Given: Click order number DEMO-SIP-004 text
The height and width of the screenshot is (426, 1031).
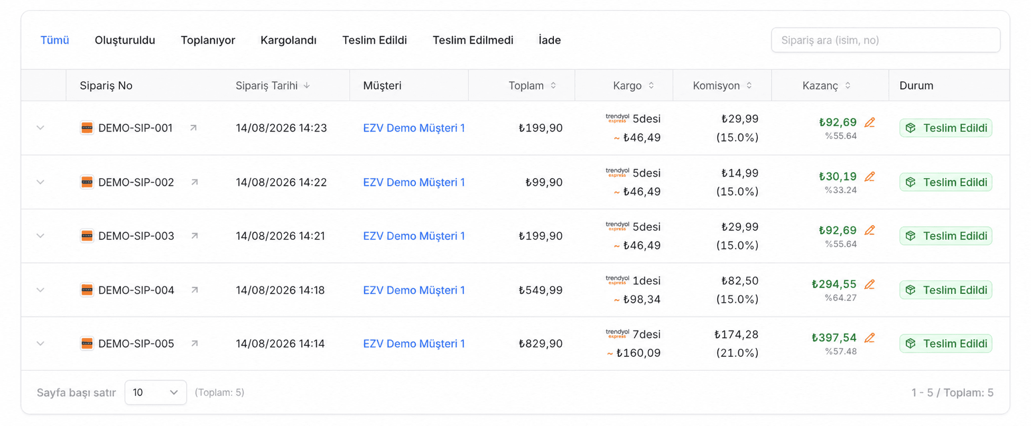Looking at the screenshot, I should pos(136,290).
